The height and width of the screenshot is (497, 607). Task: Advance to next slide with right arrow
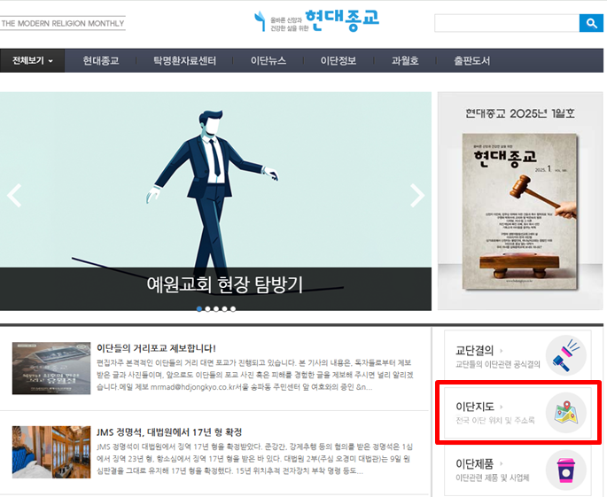pyautogui.click(x=416, y=196)
